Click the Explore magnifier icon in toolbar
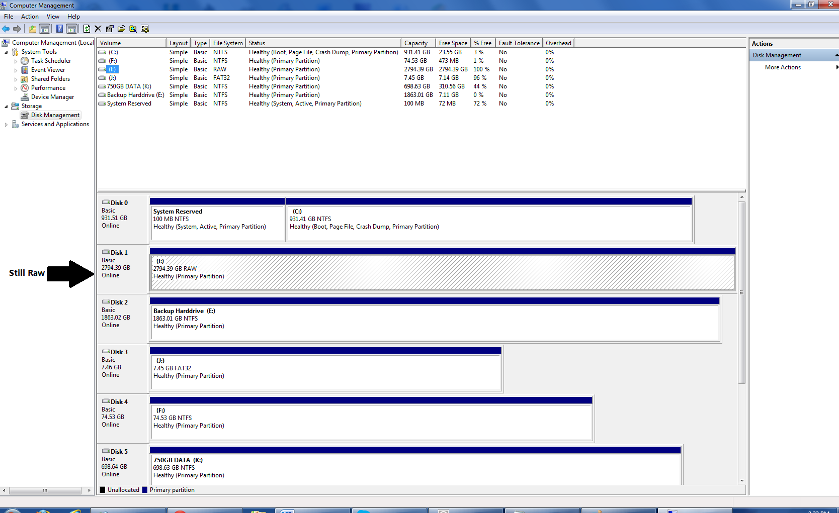The image size is (839, 513). click(x=133, y=29)
